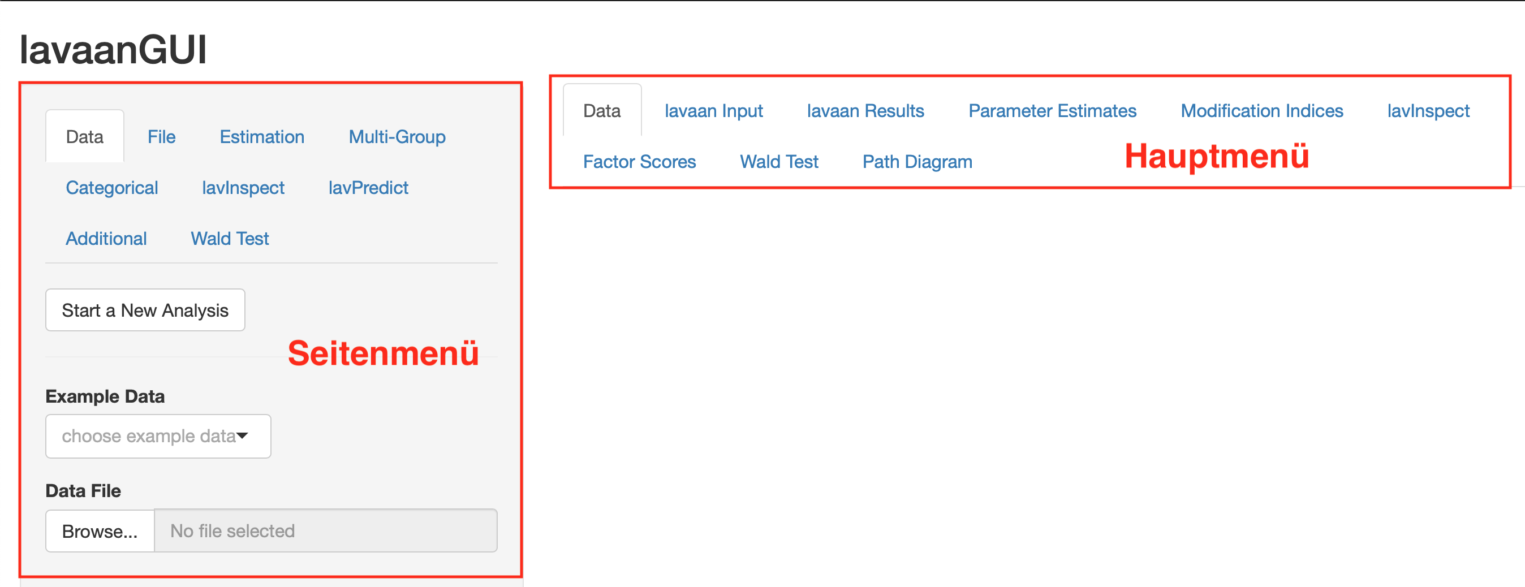The height and width of the screenshot is (587, 1525).
Task: Select the sidebar Wald Test tab
Action: [229, 239]
